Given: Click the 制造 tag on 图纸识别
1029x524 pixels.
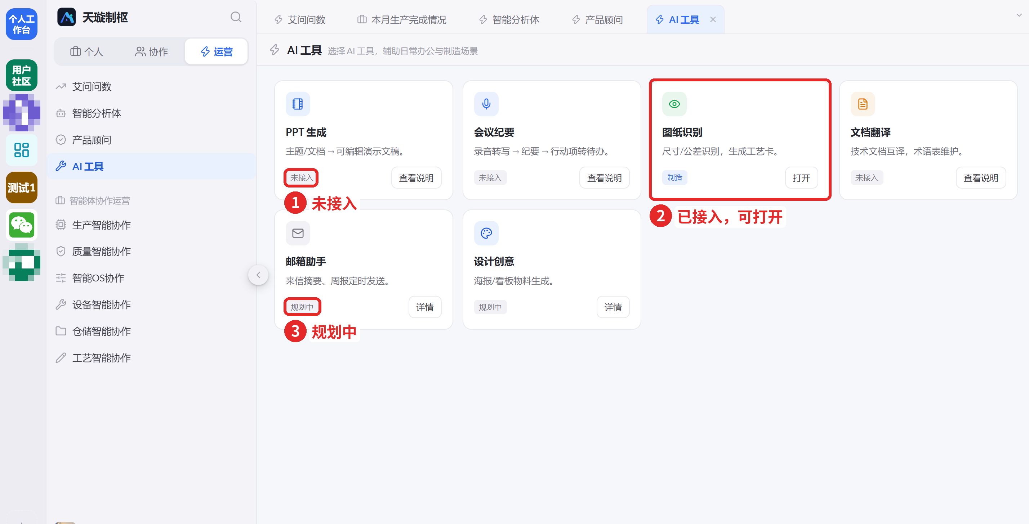Looking at the screenshot, I should coord(675,177).
